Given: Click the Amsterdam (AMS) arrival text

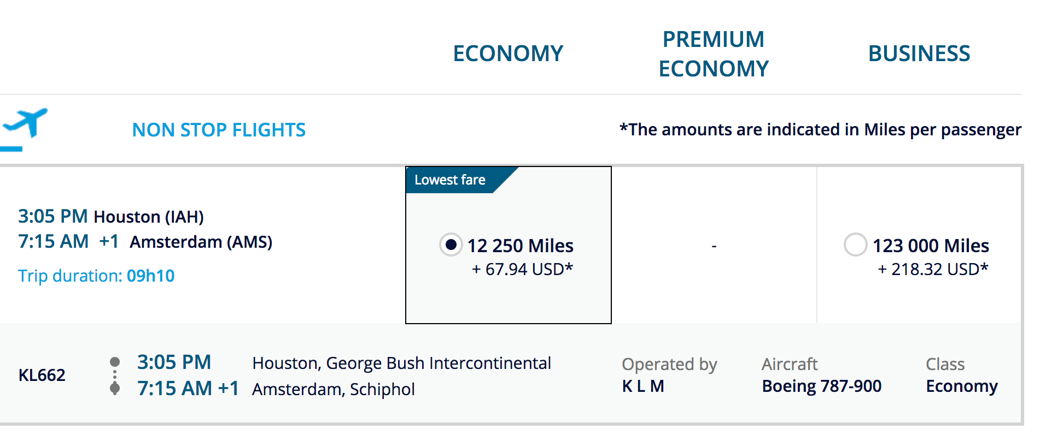Looking at the screenshot, I should pyautogui.click(x=201, y=242).
